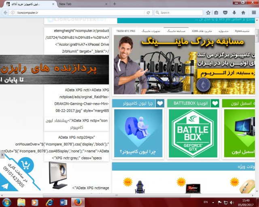Go to Firefox home page icon
The height and width of the screenshot is (207, 259).
(x=244, y=13)
